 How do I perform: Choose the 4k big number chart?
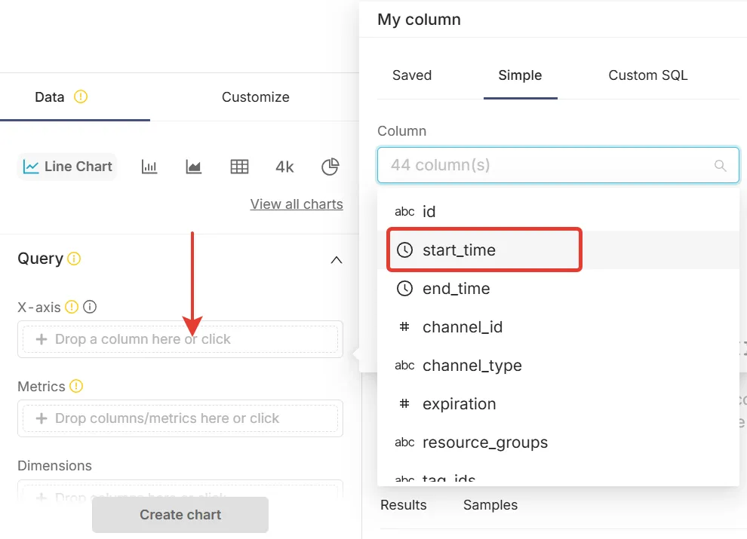click(284, 167)
